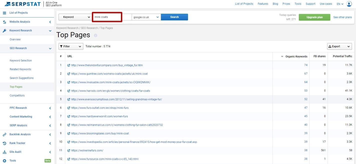The height and width of the screenshot is (164, 356).
Task: Open external link icon for hardlyeverwornit.com row
Action: pos(69,116)
